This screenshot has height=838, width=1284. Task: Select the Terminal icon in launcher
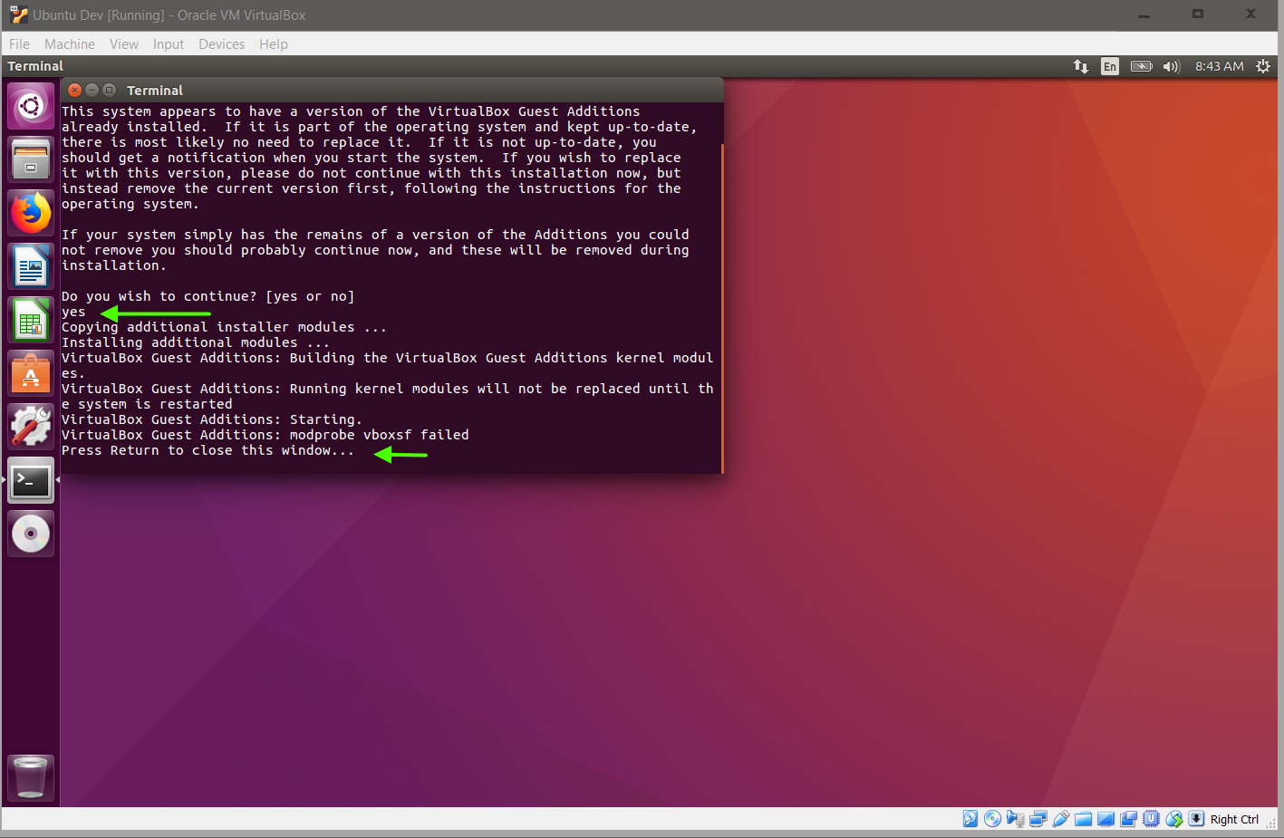click(x=31, y=480)
